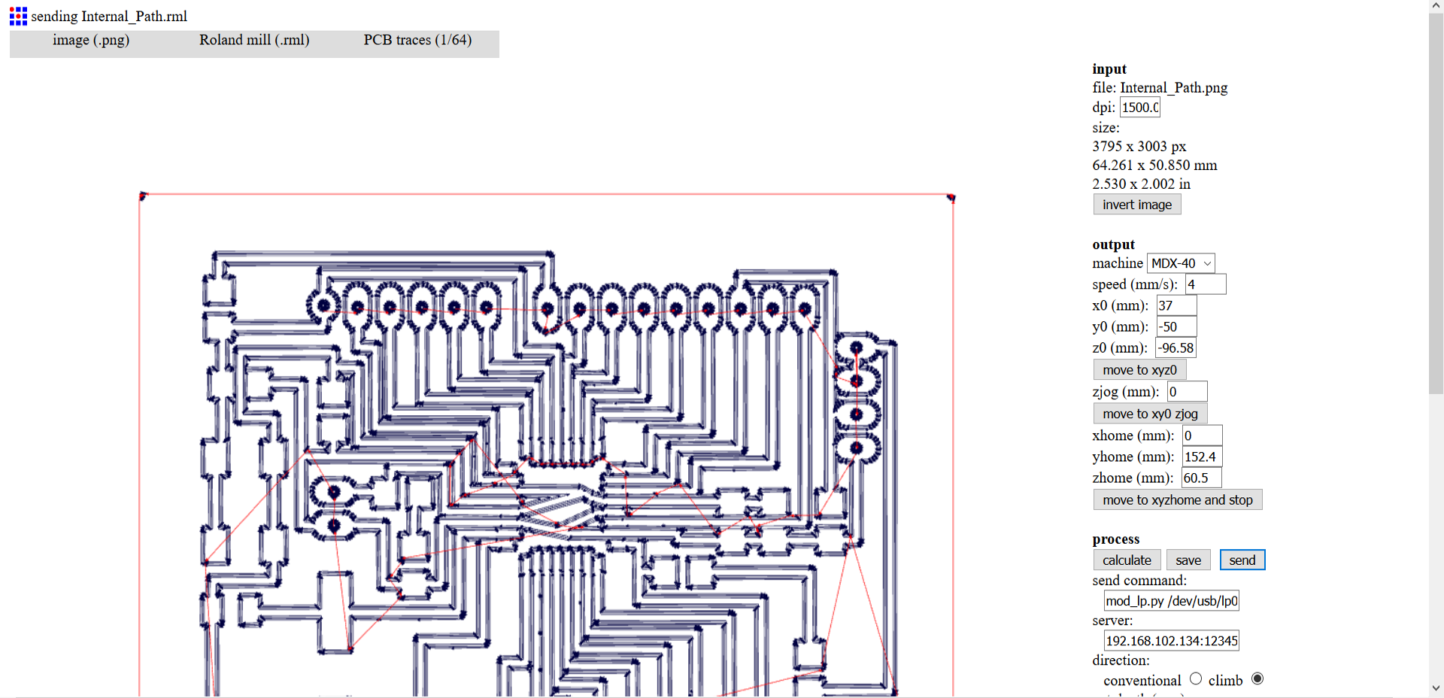The image size is (1444, 698).
Task: Click the toolpath preview canvas
Action: (x=546, y=444)
